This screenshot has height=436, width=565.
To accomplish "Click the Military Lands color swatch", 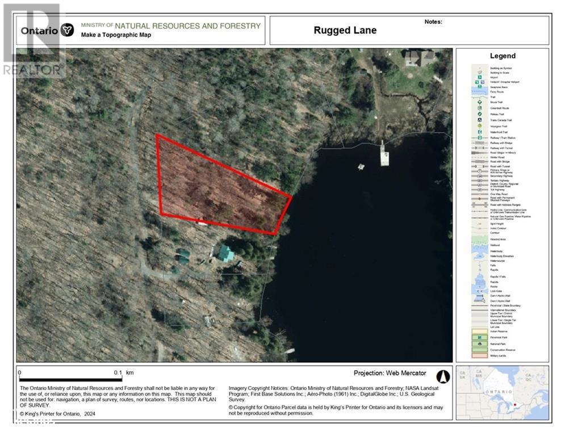I will coord(479,355).
